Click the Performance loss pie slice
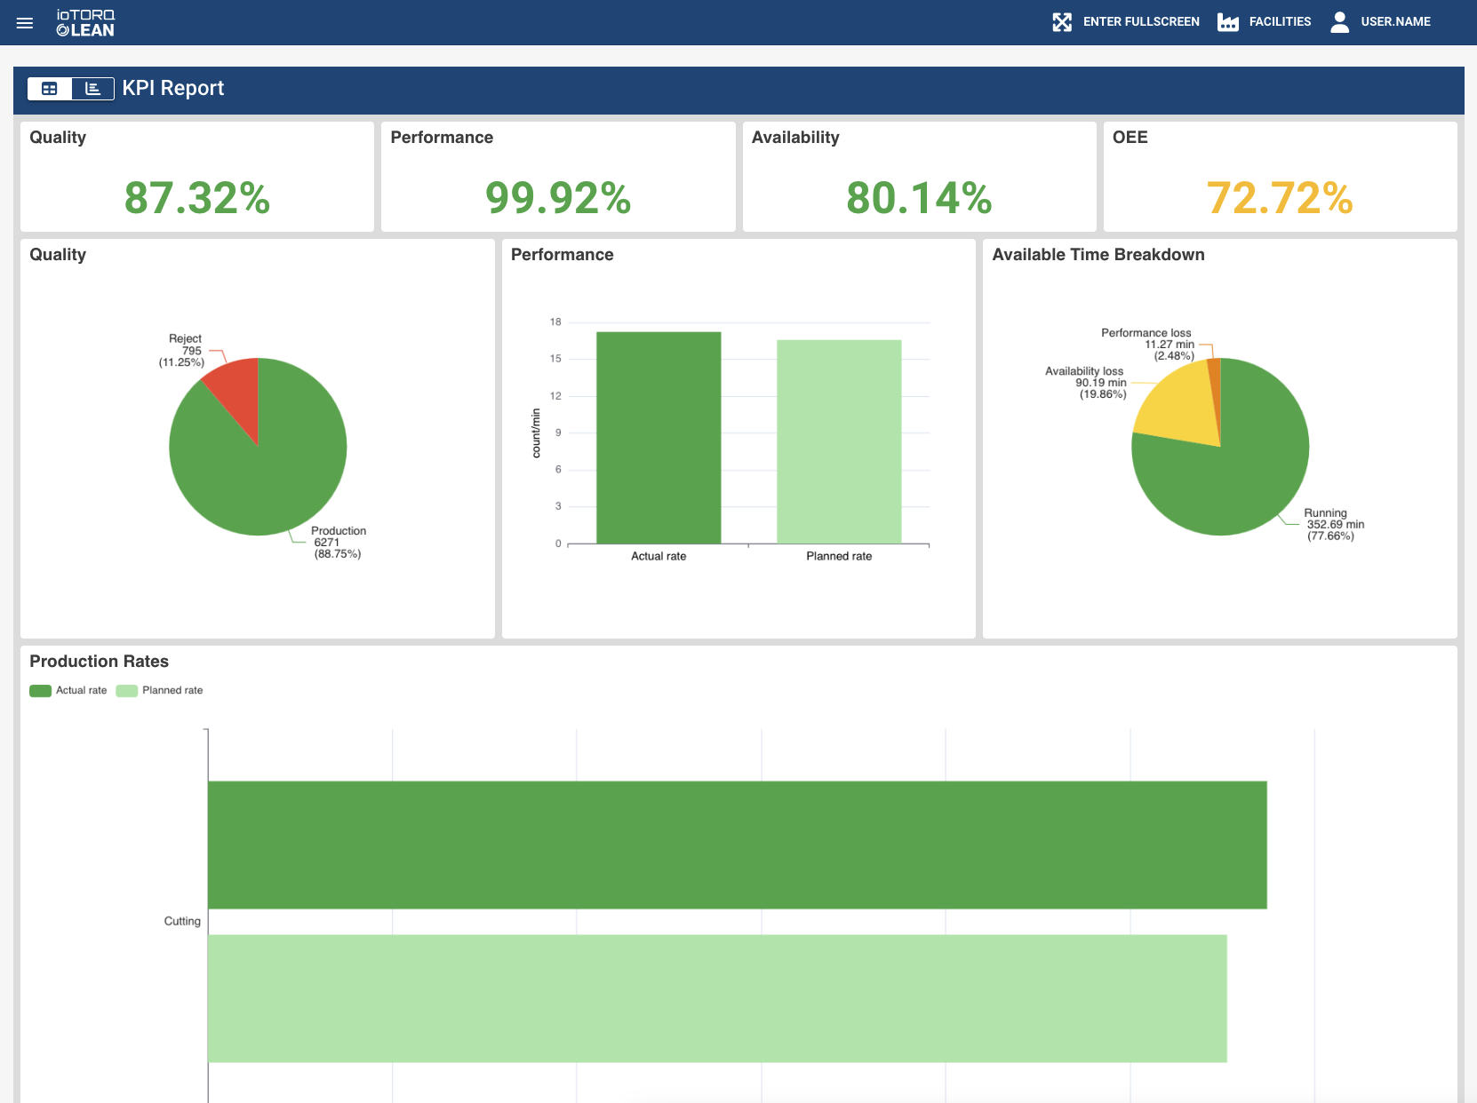Screen dimensions: 1477x1103 tap(1214, 369)
